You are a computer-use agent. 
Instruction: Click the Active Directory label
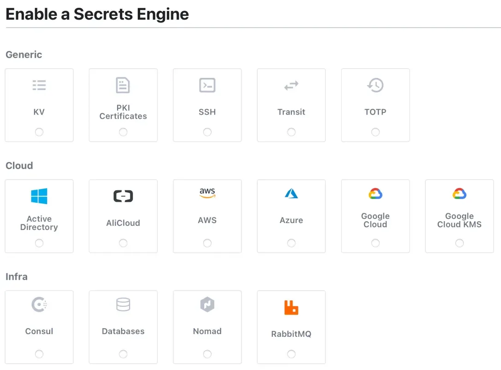[x=39, y=223]
